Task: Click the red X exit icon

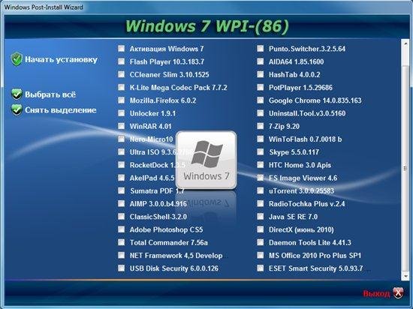Action: pos(398,292)
